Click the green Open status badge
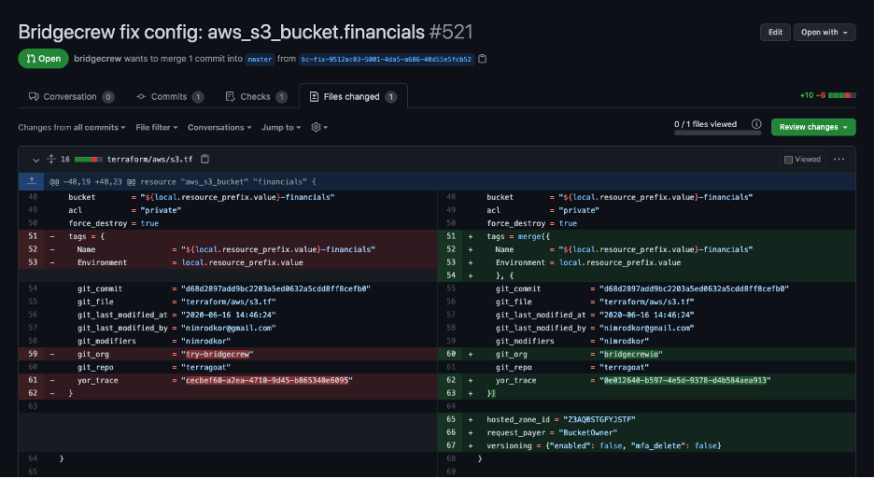This screenshot has width=874, height=478. [x=44, y=59]
